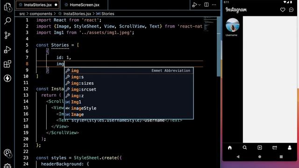Choose the img:srcset suggestion

(129, 90)
